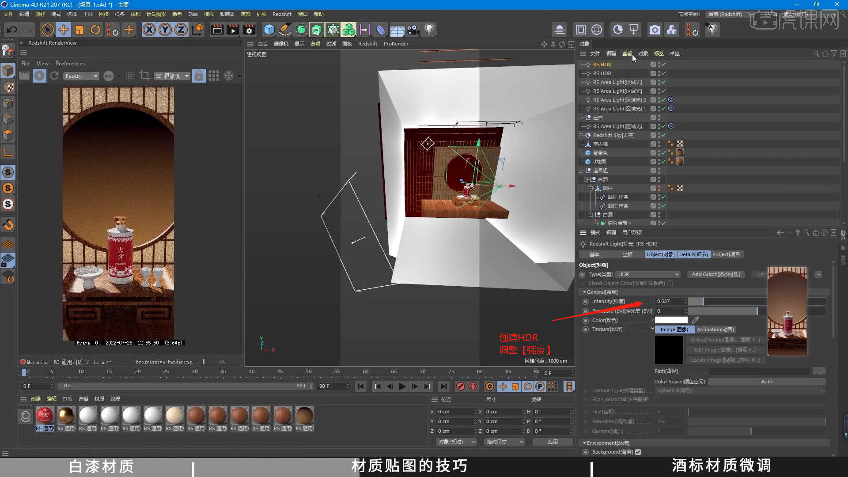Click the camera icon near top right toolbar
848x477 pixels.
[x=655, y=29]
